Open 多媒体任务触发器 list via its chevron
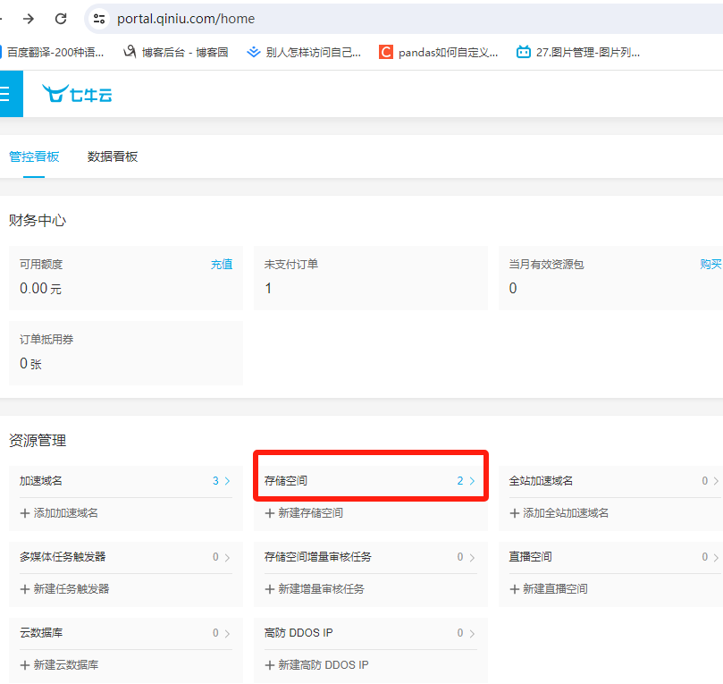Screen dimensions: 723x684 point(227,557)
